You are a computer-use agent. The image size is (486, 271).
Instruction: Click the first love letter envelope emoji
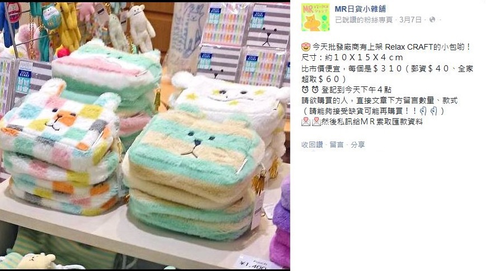click(x=305, y=122)
